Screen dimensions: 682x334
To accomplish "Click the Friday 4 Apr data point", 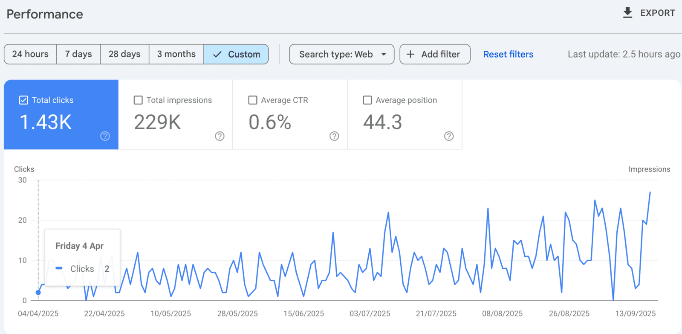I will point(38,292).
